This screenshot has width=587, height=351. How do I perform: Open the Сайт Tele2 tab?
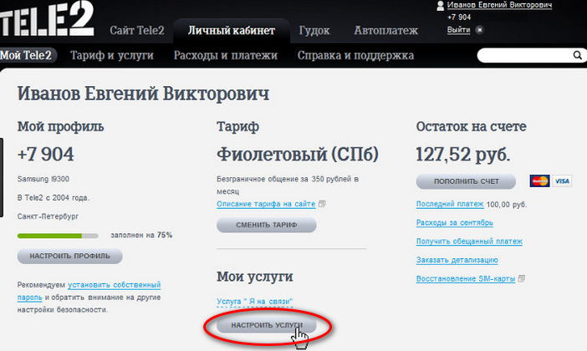(x=137, y=30)
